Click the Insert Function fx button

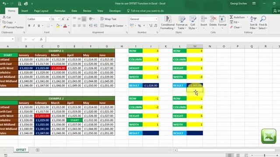(x=41, y=39)
